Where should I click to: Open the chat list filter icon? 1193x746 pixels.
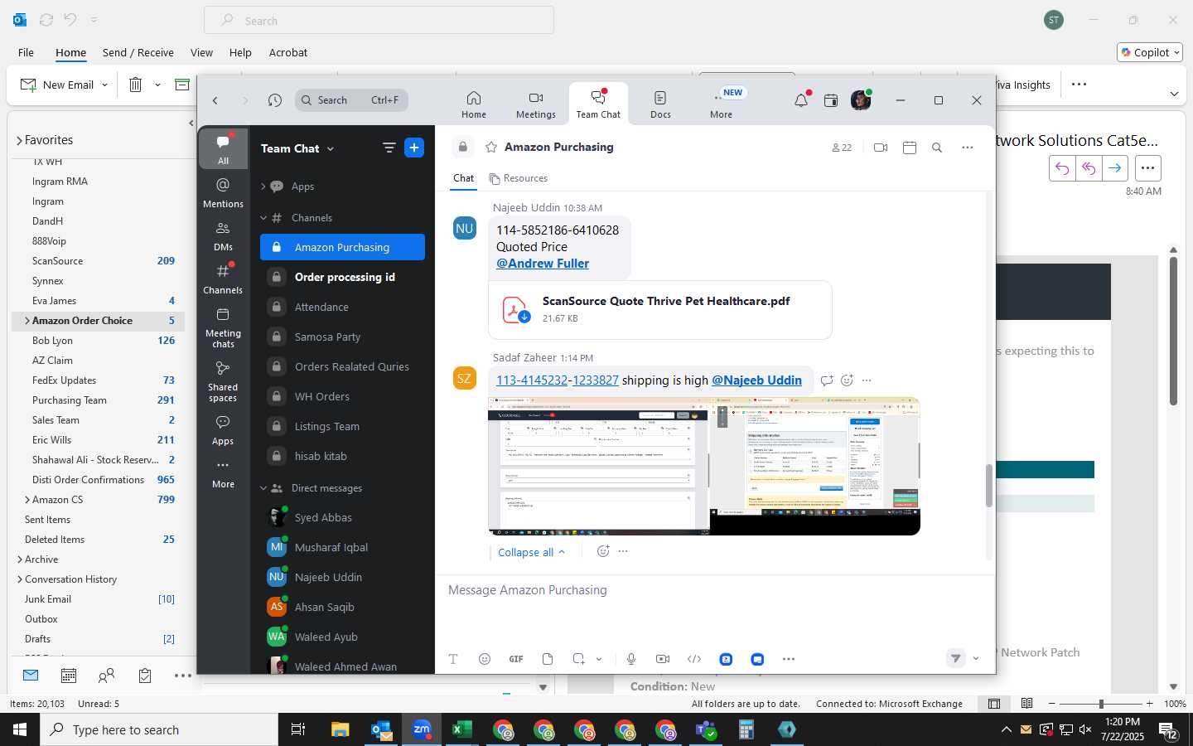[389, 148]
